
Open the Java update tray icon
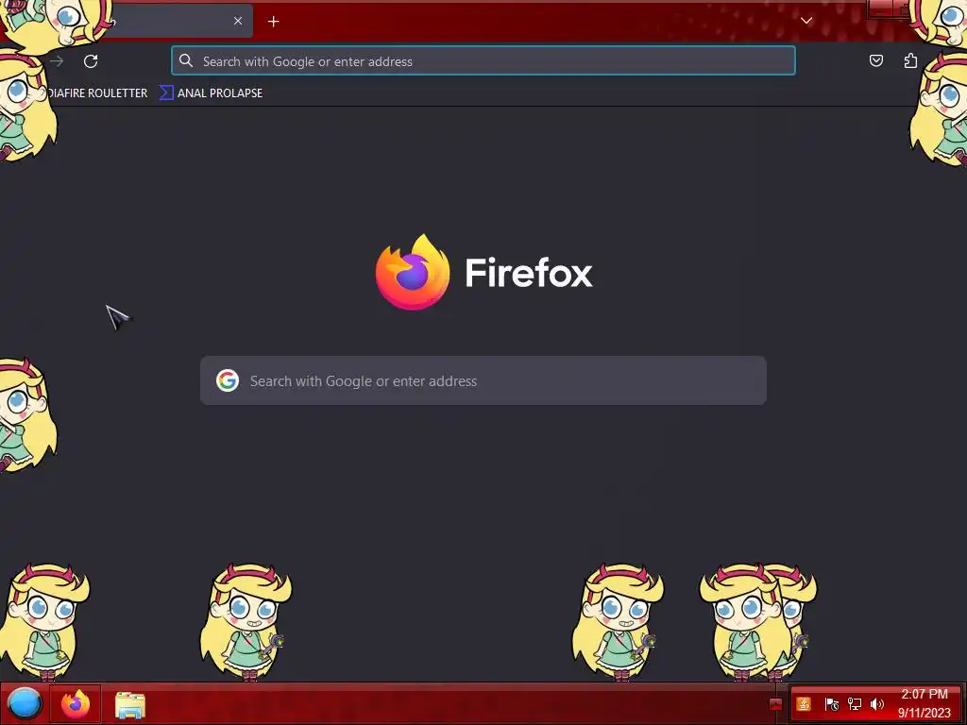[803, 704]
